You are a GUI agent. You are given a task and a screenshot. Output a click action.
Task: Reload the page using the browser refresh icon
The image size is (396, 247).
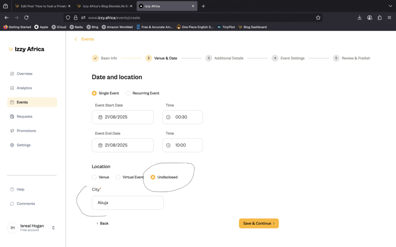tap(26, 18)
